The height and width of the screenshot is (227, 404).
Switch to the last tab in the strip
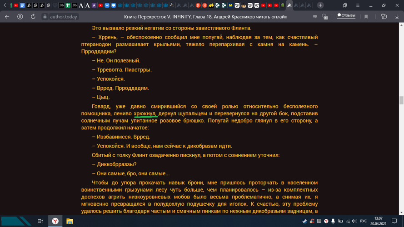pos(309,5)
